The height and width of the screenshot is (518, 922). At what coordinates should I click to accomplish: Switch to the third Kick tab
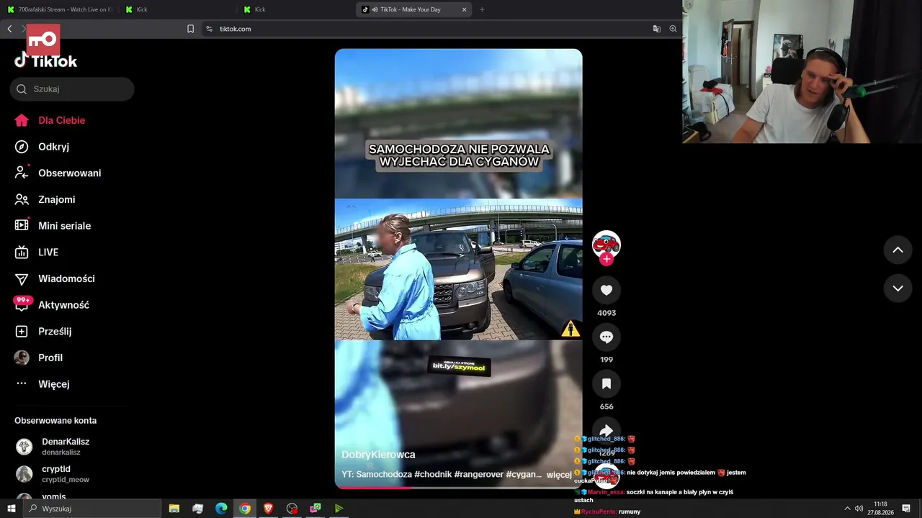(x=295, y=9)
